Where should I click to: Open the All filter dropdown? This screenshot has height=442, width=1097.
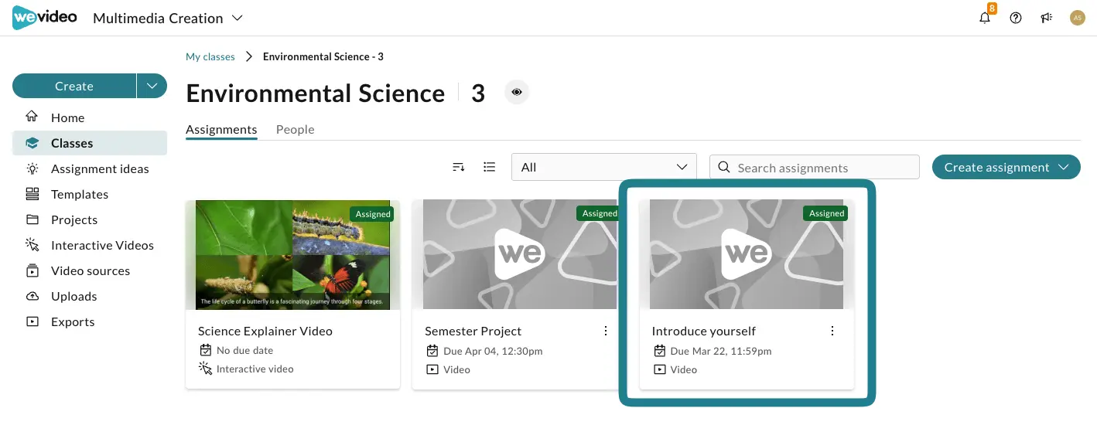point(604,167)
